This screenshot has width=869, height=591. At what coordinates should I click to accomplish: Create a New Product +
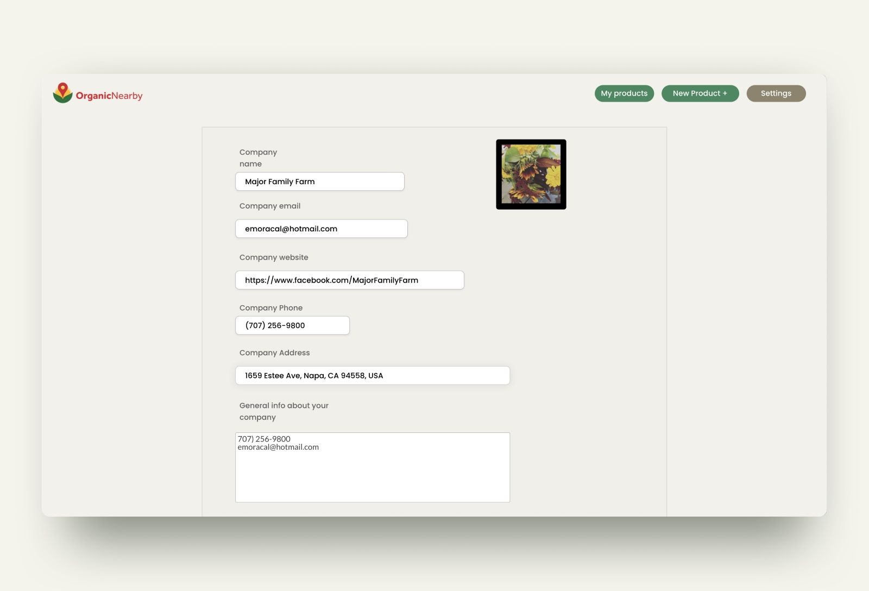(700, 93)
